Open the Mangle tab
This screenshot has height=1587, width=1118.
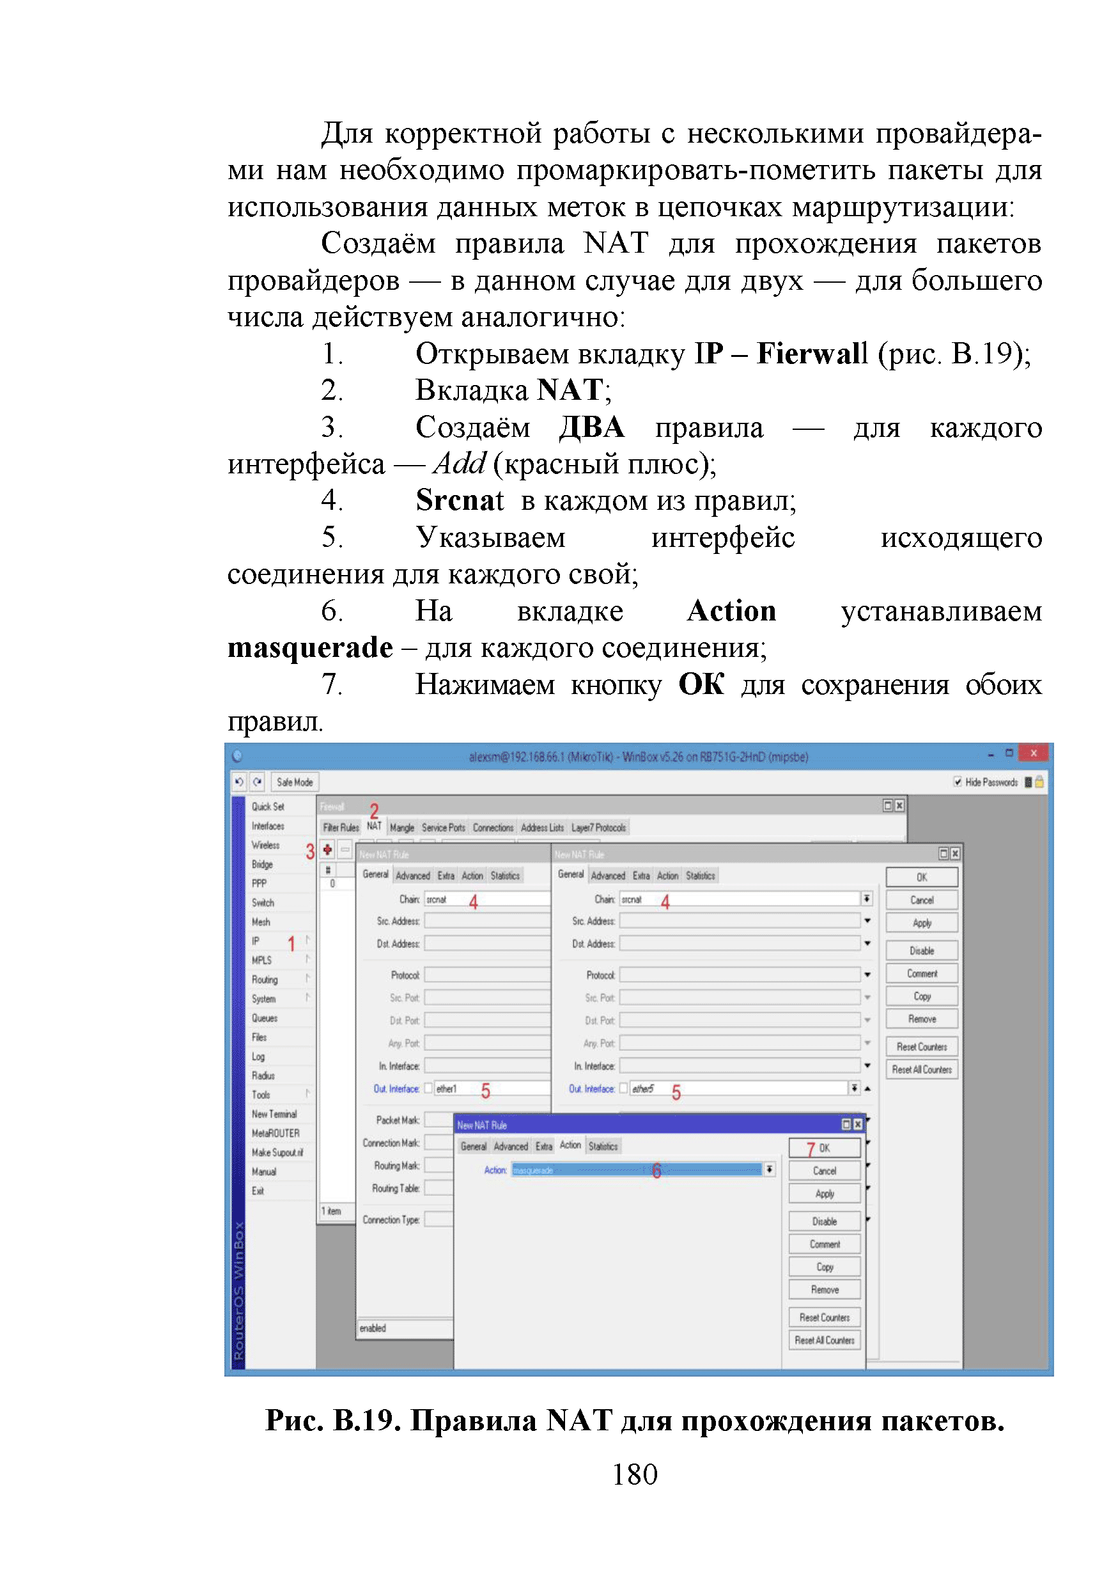tap(402, 827)
